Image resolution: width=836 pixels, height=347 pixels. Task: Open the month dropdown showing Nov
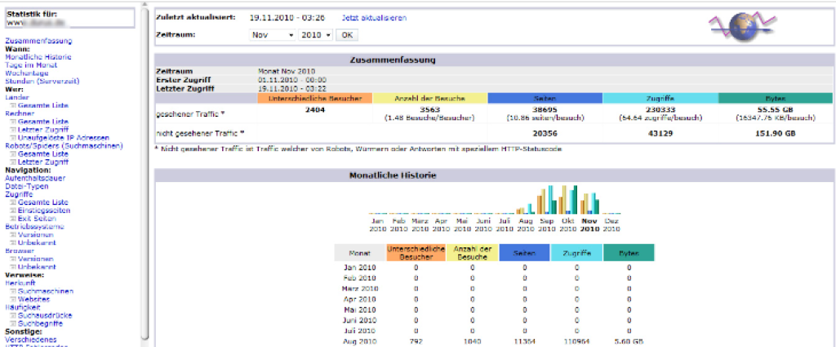pos(273,35)
